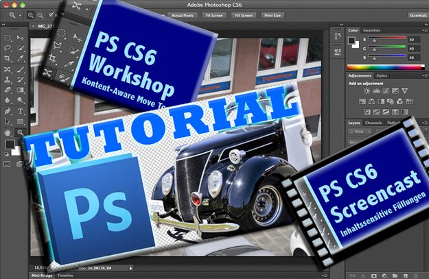Add a Threshold adjustment
The width and height of the screenshot is (429, 279).
click(386, 112)
